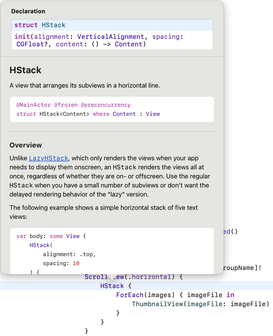Click the Overview section heading

coord(26,145)
